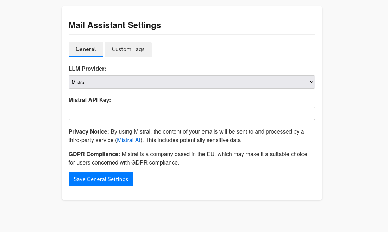Screen dimensions: 388x232
Task: Click the LLM Provider label
Action: tap(87, 69)
